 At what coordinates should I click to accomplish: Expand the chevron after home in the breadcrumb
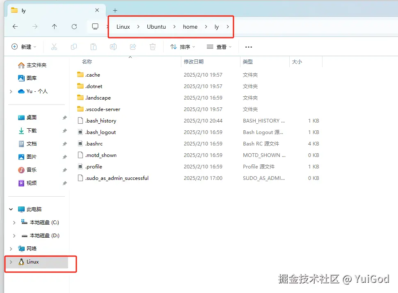[206, 27]
